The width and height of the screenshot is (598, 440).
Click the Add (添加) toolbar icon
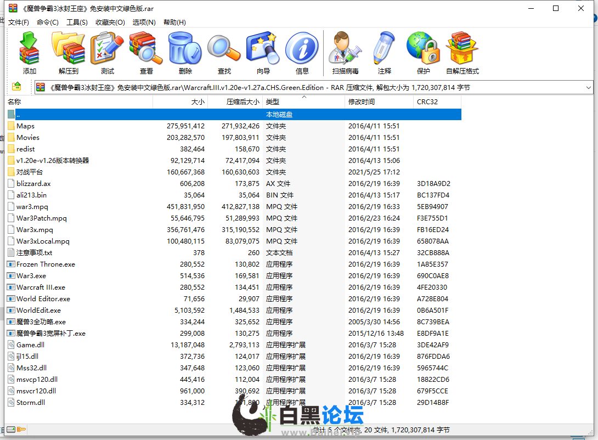(30, 48)
